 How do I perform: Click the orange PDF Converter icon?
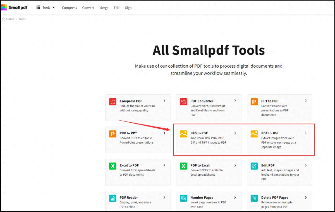click(x=183, y=102)
